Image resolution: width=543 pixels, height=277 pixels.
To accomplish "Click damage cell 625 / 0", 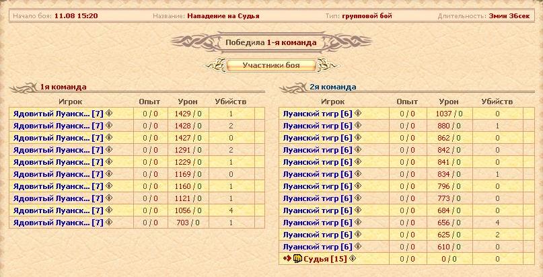I will (x=450, y=235).
